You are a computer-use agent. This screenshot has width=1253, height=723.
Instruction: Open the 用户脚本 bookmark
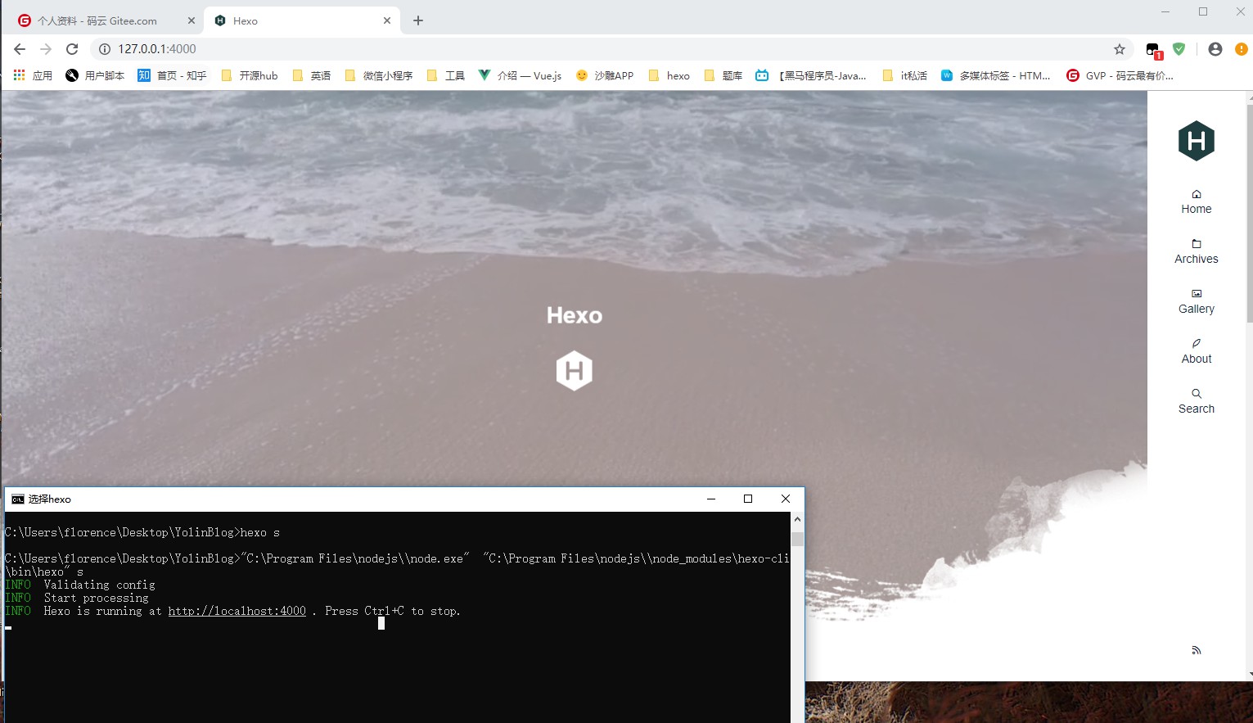click(95, 75)
